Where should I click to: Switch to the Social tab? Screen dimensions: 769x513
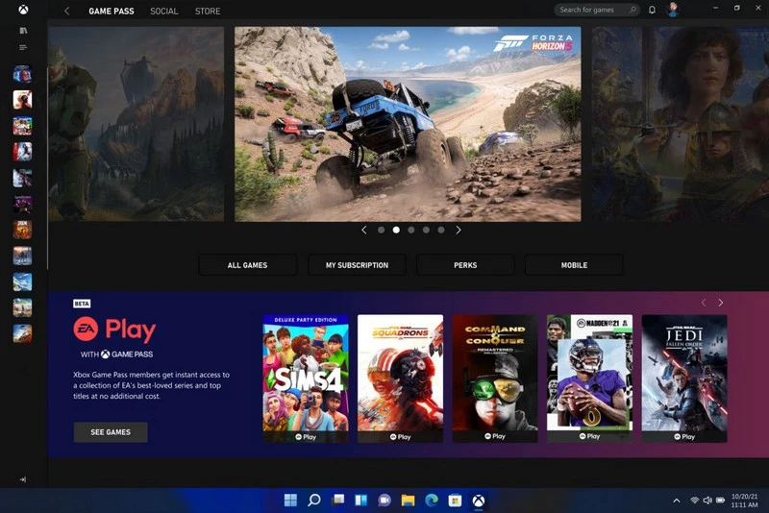164,12
